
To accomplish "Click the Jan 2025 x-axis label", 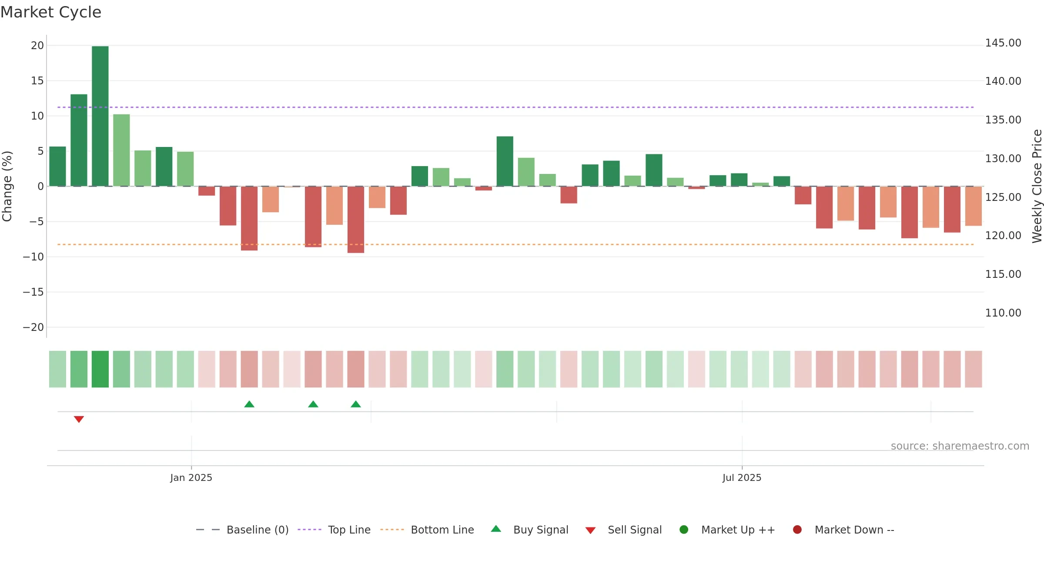I will [191, 478].
